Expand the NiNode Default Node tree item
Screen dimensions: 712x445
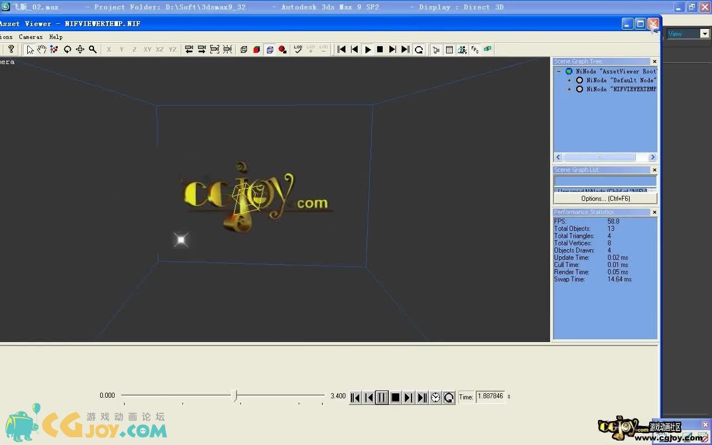(569, 80)
